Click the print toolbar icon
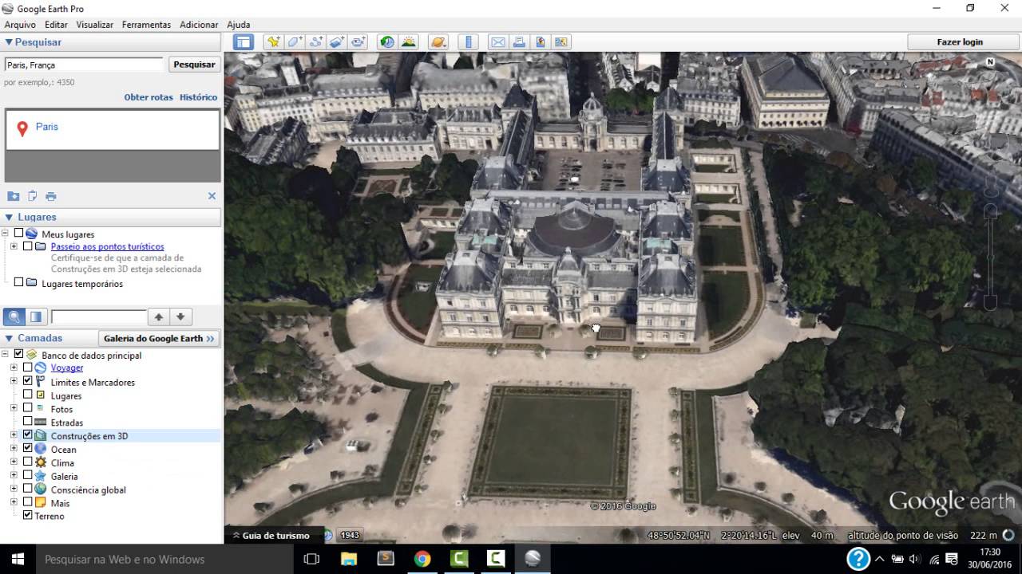This screenshot has width=1022, height=574. click(x=519, y=42)
